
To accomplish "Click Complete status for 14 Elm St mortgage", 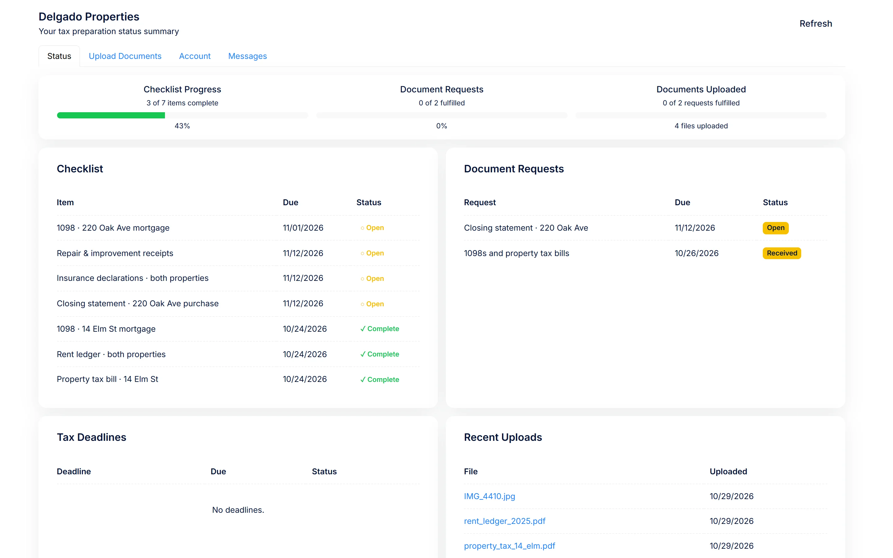I will click(380, 329).
